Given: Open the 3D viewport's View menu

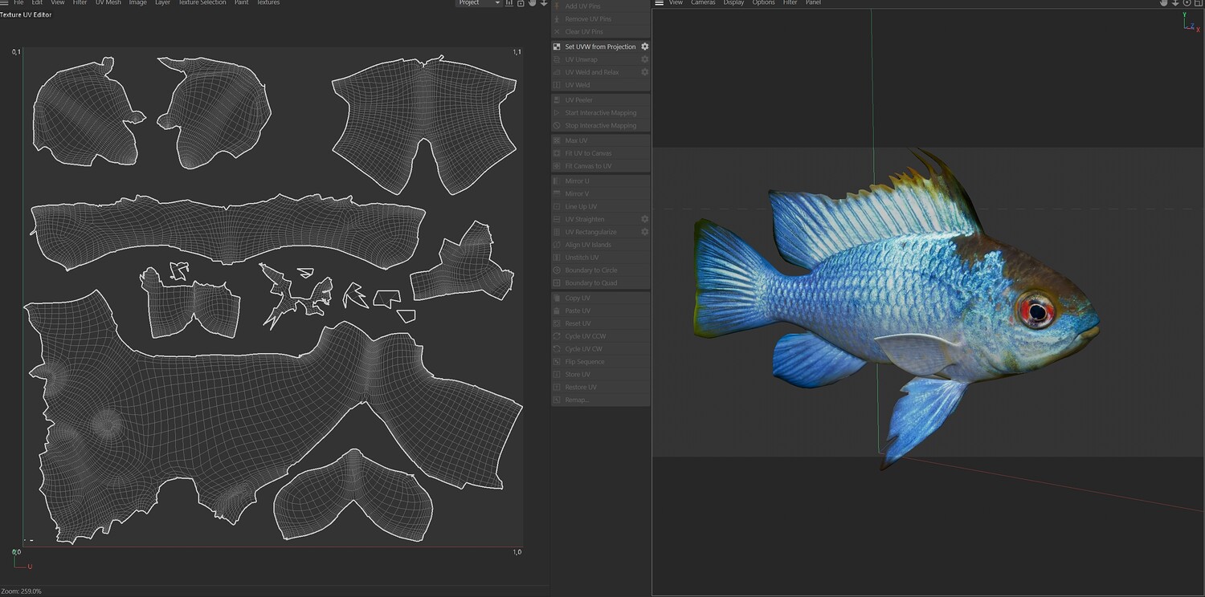Looking at the screenshot, I should point(676,2).
